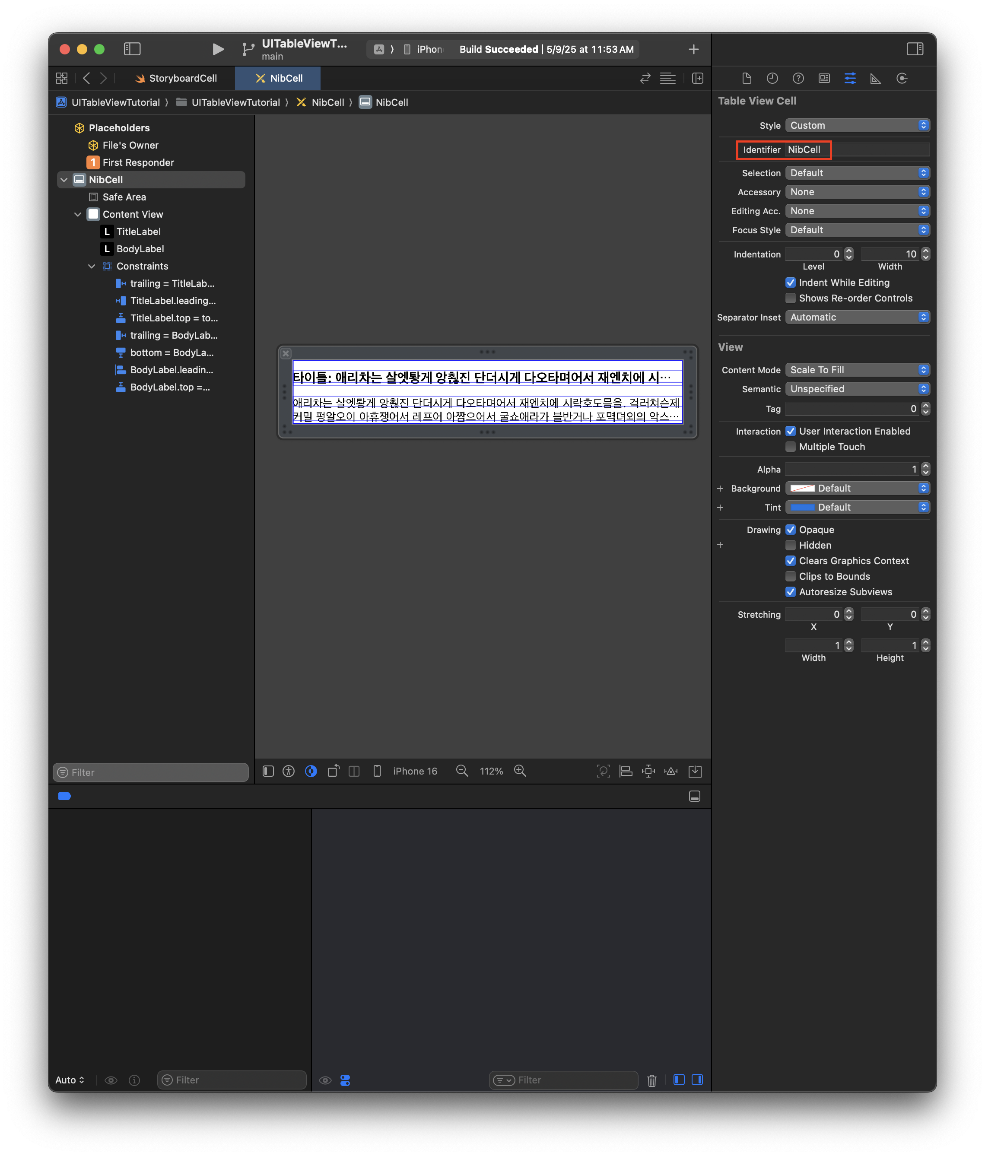
Task: Toggle the navigator sidebar icon
Action: (132, 49)
